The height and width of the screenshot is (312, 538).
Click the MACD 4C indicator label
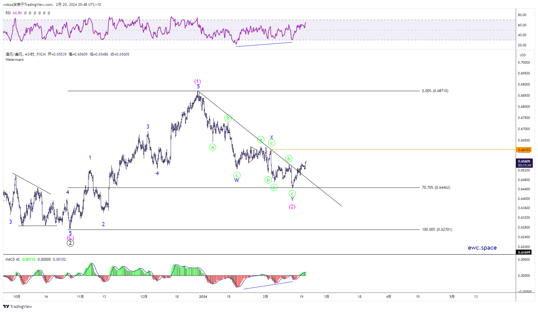click(13, 259)
